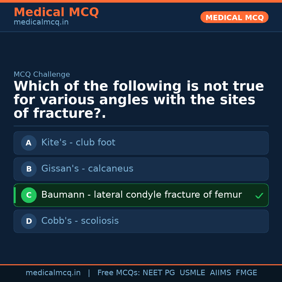Click the question title text
This screenshot has height=282, width=282.
pos(138,99)
